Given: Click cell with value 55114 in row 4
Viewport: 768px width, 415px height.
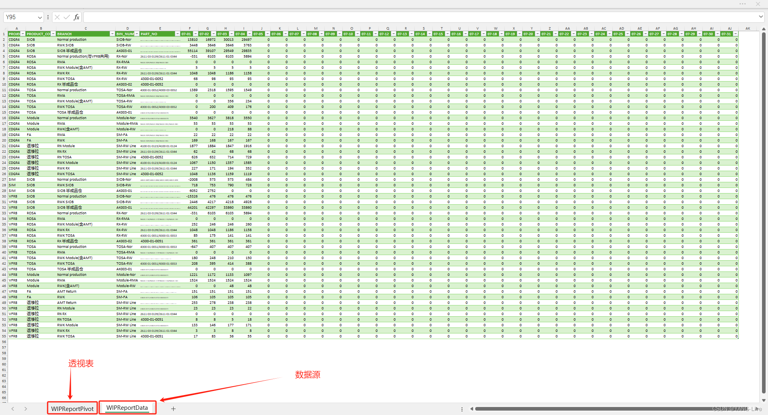Looking at the screenshot, I should click(189, 51).
